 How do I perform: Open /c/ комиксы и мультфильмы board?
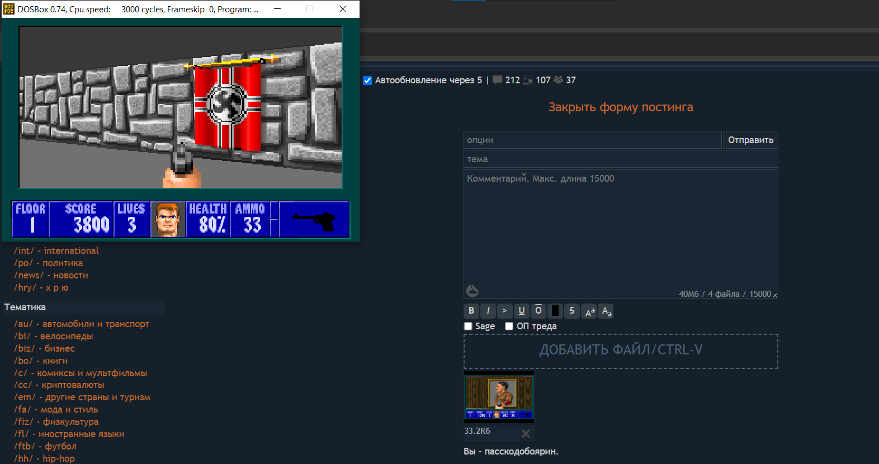click(81, 373)
